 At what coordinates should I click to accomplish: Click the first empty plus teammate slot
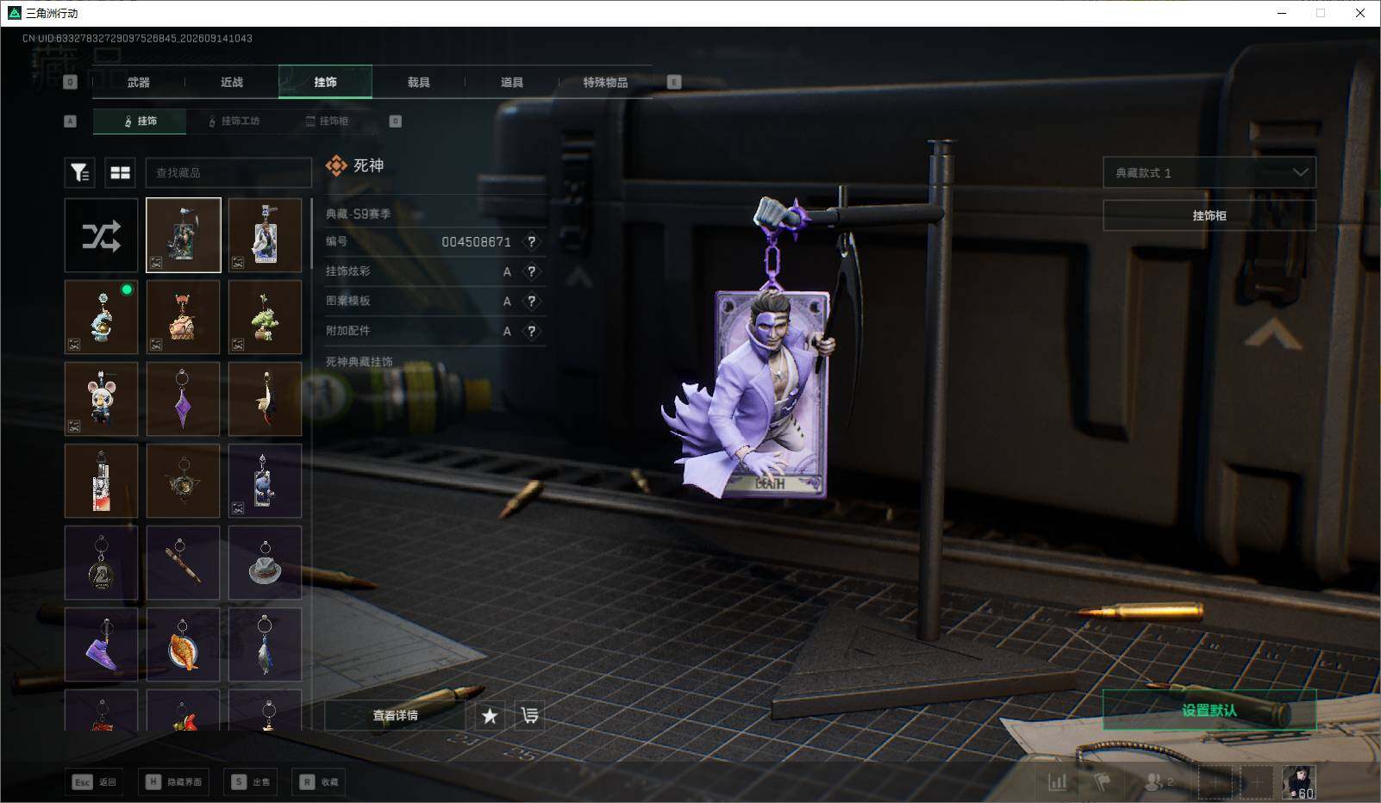[x=1215, y=781]
